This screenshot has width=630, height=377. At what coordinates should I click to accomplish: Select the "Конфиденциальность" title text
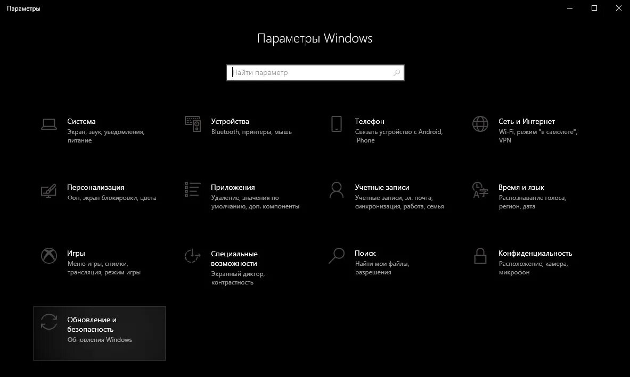tap(535, 253)
